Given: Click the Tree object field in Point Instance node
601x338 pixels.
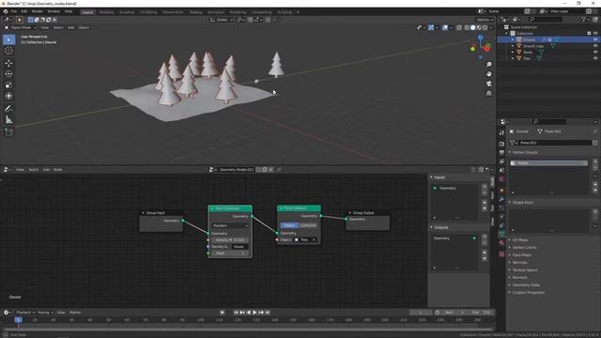Looking at the screenshot, I should click(x=305, y=239).
